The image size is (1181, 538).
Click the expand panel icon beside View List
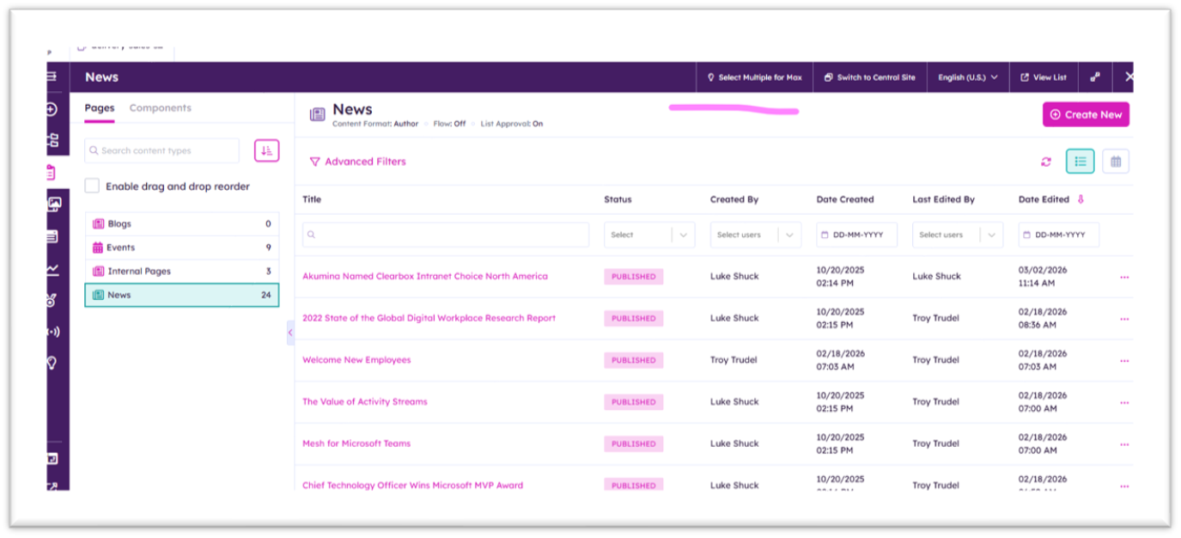tap(1095, 77)
